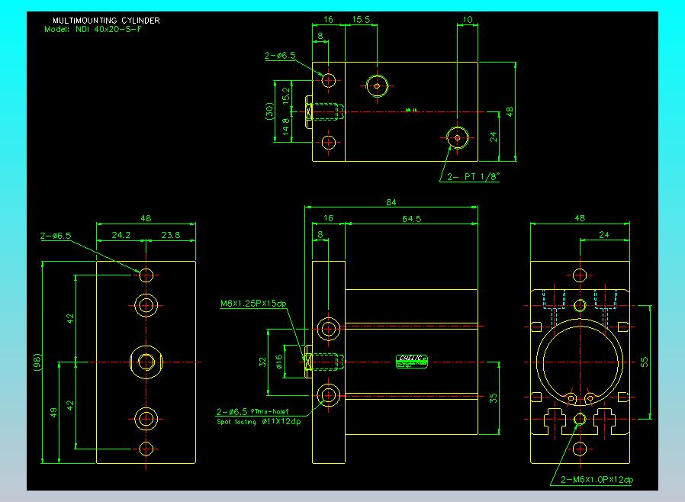Click the 2-M6X1.0PX12dp annotation text

pos(596,479)
